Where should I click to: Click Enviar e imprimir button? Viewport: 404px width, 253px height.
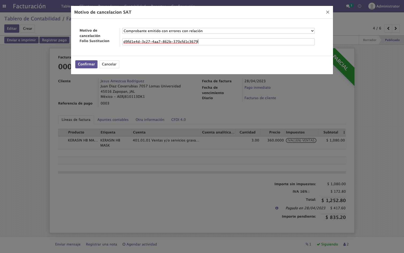21,40
